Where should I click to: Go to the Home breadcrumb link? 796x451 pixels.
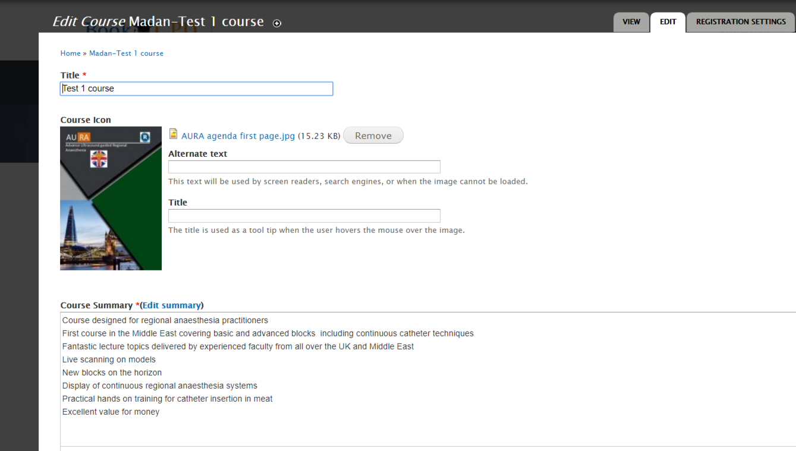[x=70, y=53]
